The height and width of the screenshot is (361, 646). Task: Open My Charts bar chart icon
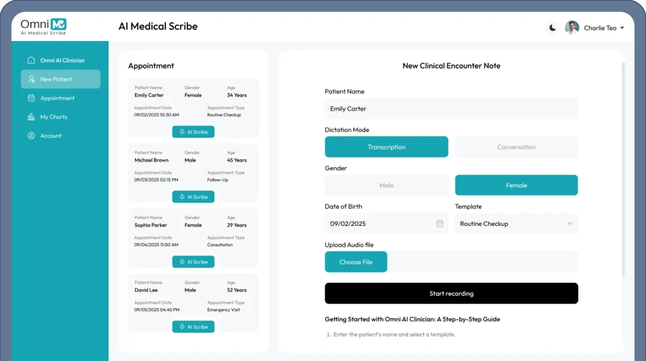31,117
